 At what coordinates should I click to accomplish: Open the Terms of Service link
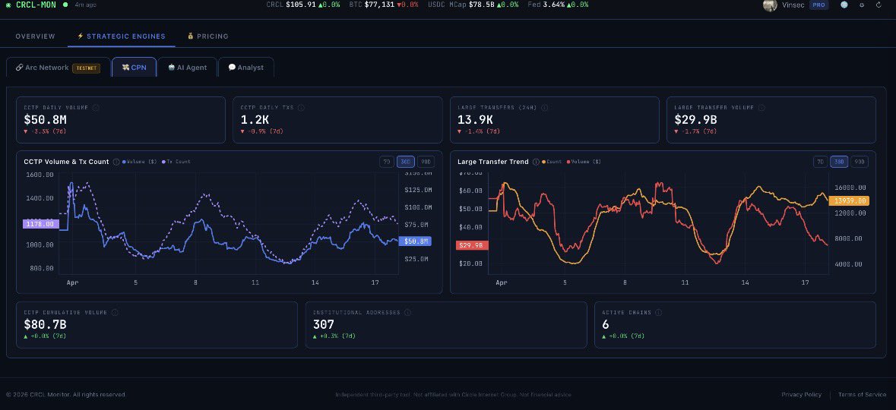pos(863,395)
